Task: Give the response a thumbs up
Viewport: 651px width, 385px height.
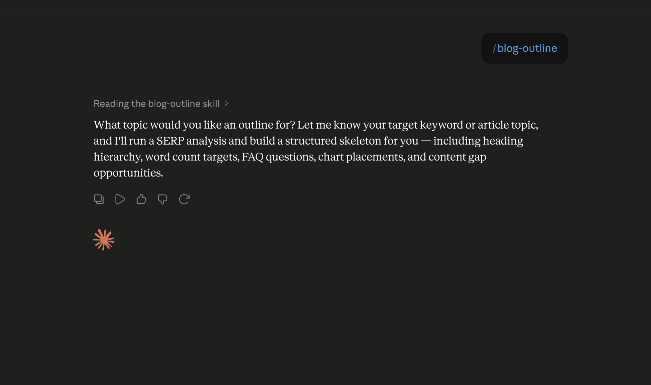Action: click(141, 199)
